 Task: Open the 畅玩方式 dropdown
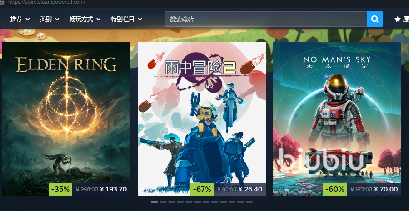tap(85, 19)
